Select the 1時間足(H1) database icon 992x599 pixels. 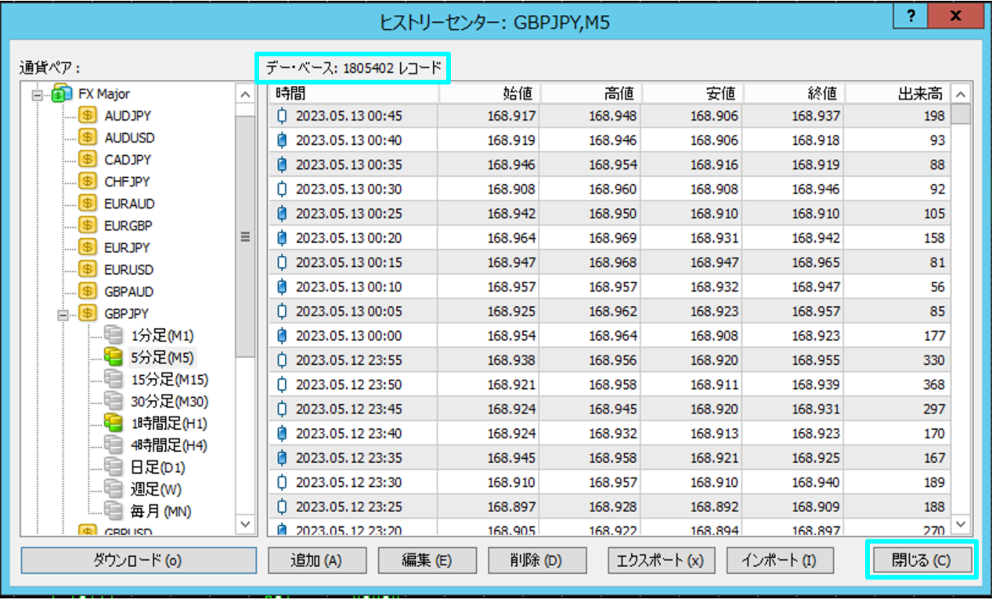[114, 424]
